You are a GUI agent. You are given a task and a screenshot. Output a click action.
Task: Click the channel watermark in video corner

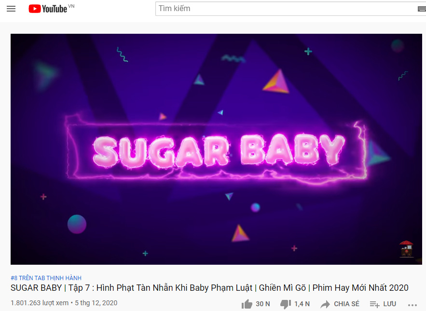click(x=406, y=249)
